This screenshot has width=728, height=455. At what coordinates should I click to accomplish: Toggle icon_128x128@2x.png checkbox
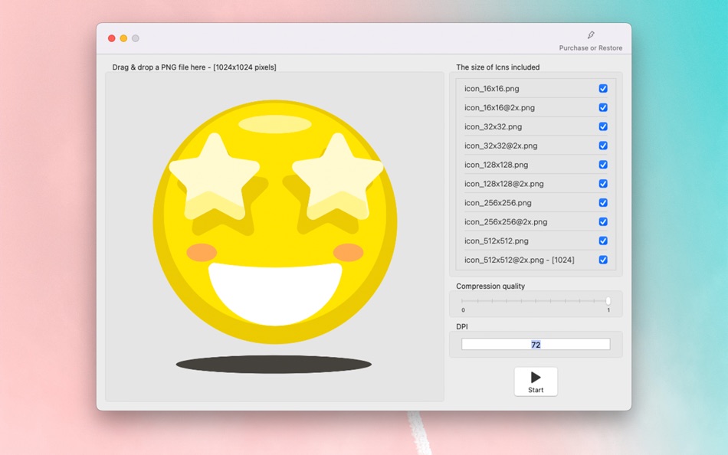click(603, 183)
